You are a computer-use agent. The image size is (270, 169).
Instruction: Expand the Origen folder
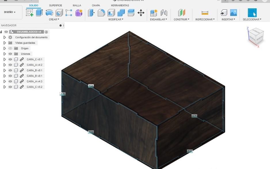(x=5, y=48)
